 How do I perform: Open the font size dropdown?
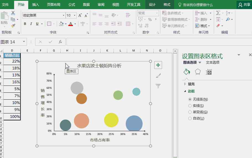[x=74, y=15]
